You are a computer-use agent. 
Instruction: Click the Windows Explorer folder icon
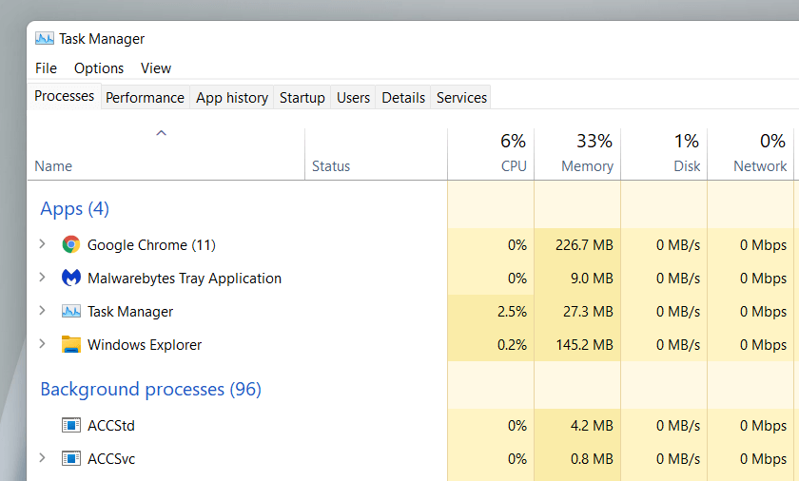(x=70, y=344)
